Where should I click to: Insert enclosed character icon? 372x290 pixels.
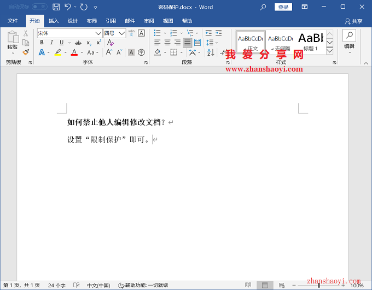[141, 52]
